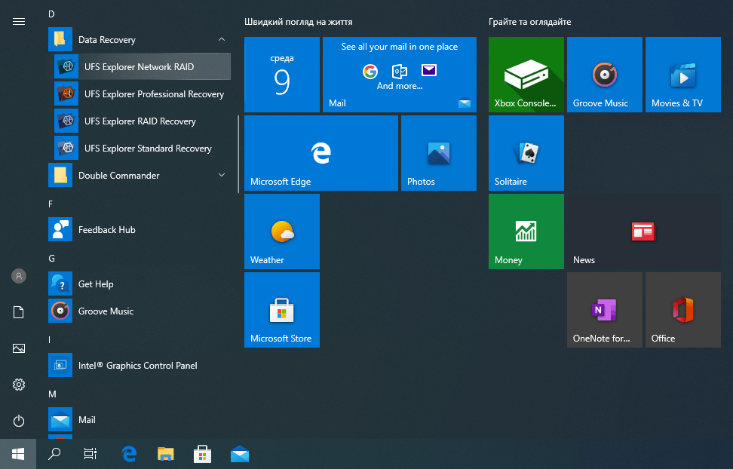The image size is (733, 469).
Task: Launch the Solitaire tile
Action: 526,153
